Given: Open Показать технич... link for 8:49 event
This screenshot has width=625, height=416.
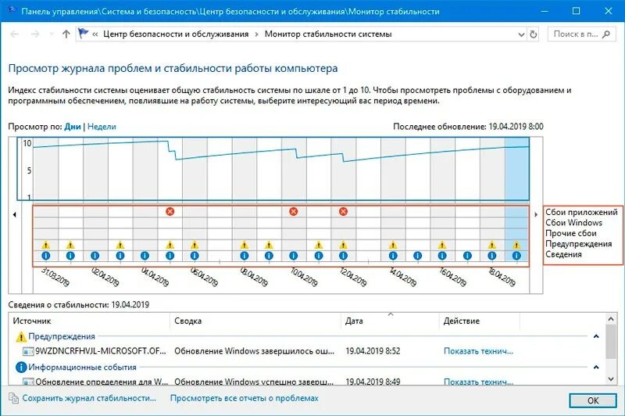Looking at the screenshot, I should (x=478, y=382).
